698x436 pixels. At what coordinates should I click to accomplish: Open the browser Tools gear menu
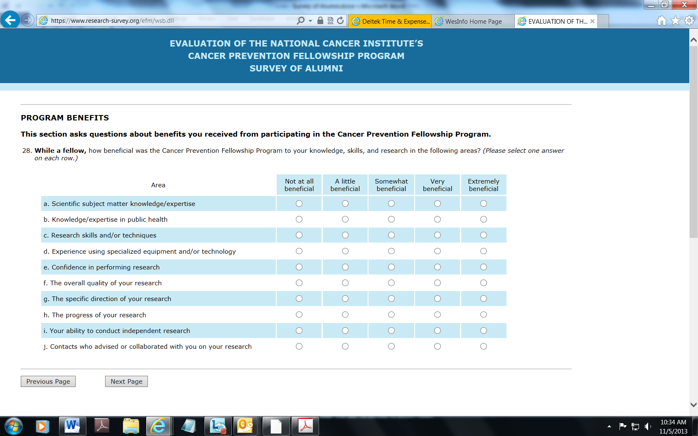click(x=689, y=21)
